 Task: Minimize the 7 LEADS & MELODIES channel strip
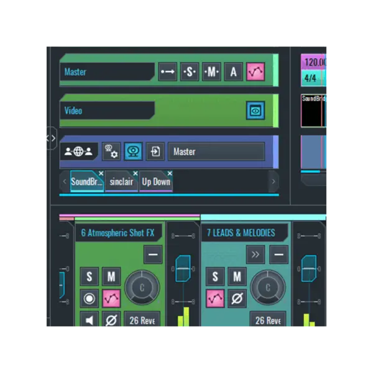pos(279,254)
